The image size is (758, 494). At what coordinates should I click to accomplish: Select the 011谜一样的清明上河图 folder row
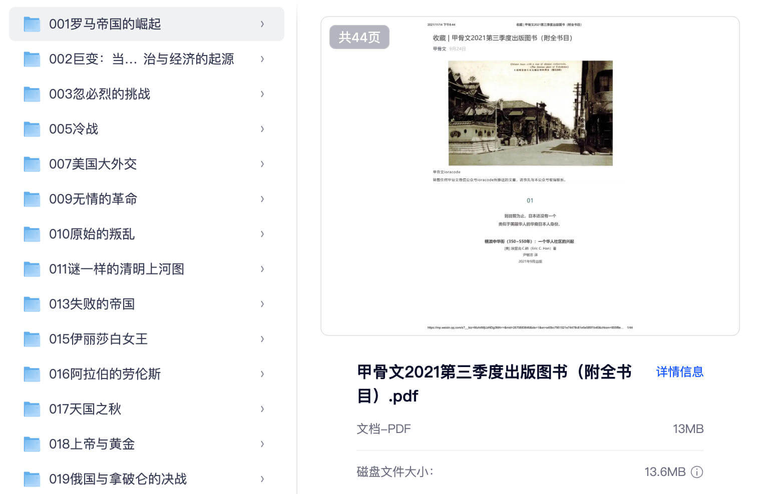pos(146,269)
